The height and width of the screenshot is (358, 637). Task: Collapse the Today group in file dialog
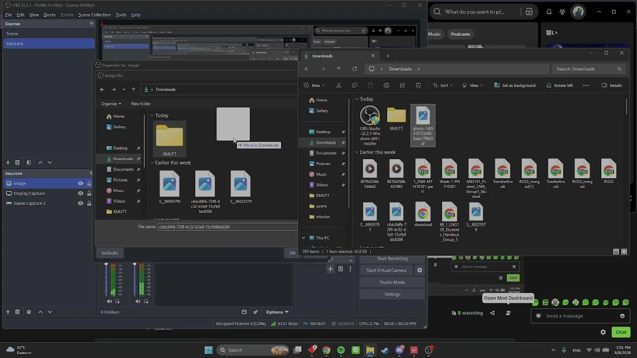click(152, 115)
